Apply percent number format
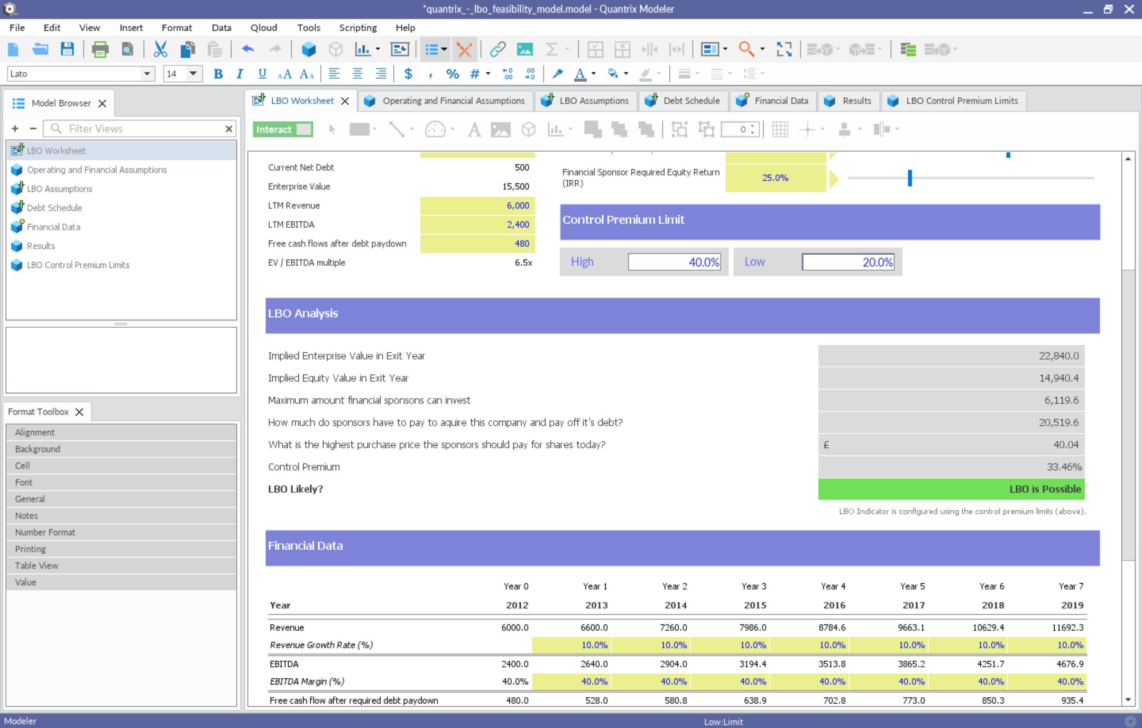This screenshot has height=728, width=1142. 452,74
